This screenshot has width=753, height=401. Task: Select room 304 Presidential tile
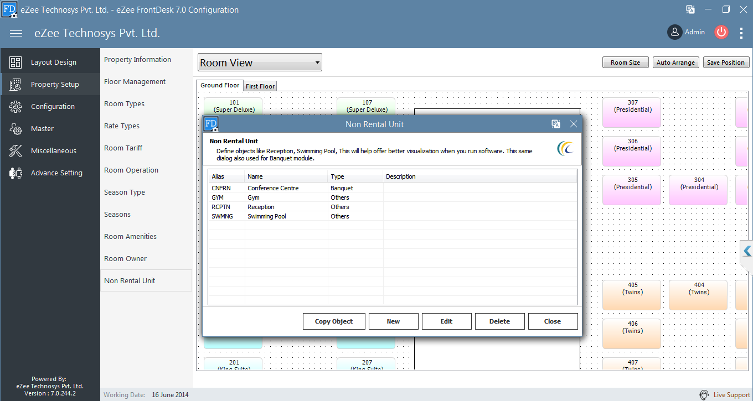[x=698, y=190]
